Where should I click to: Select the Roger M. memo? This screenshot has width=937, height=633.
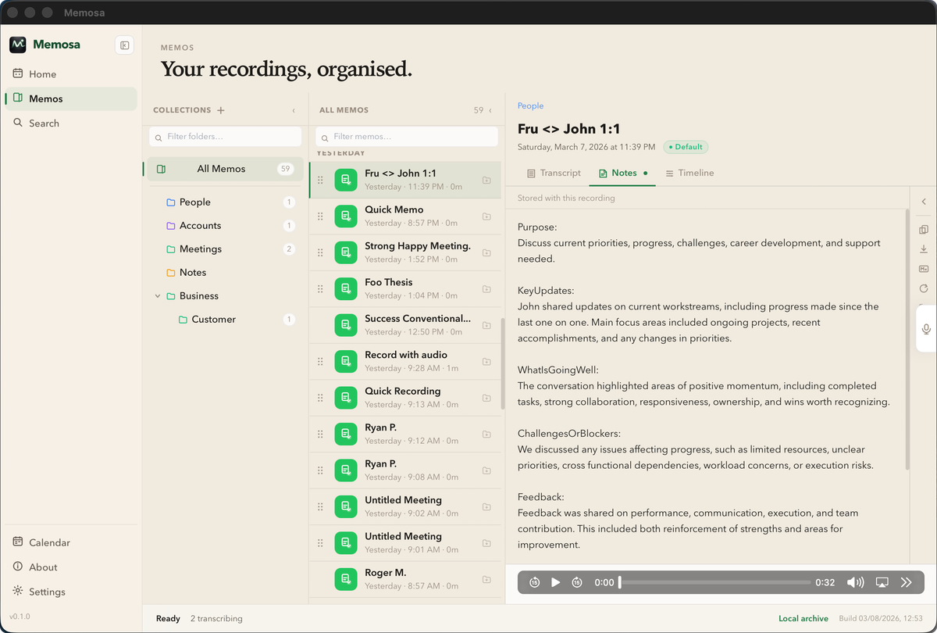pos(405,579)
